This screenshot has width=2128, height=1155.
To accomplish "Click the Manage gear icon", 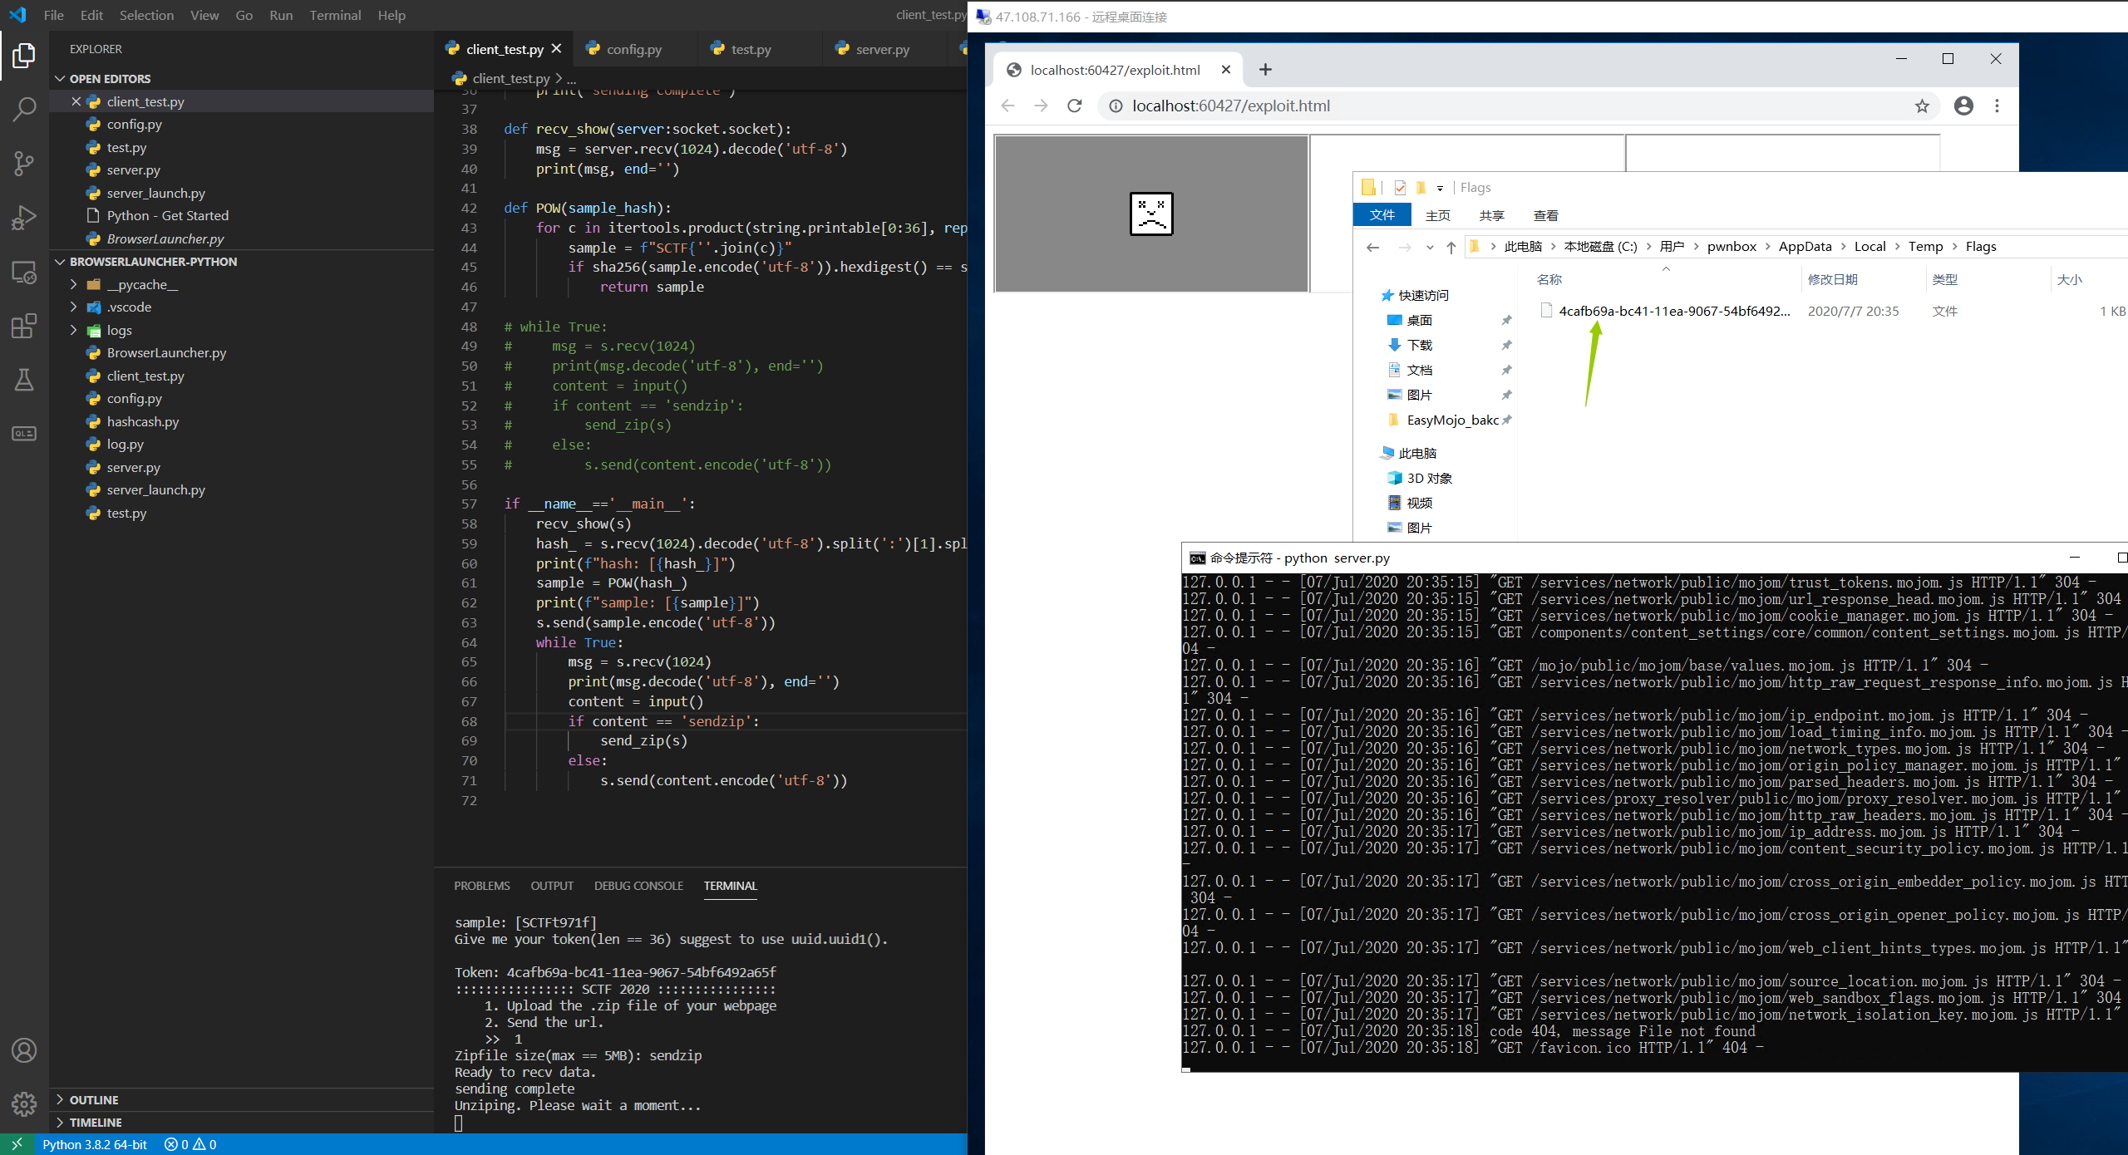I will pyautogui.click(x=24, y=1103).
